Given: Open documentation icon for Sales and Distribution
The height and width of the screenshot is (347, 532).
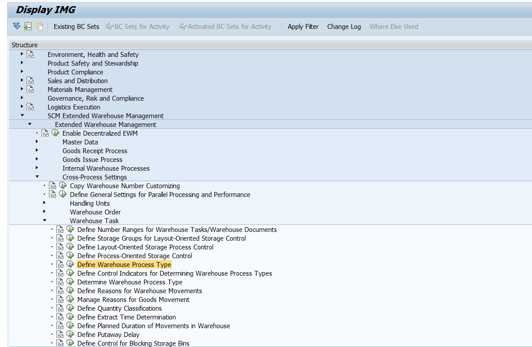Looking at the screenshot, I should [x=30, y=81].
